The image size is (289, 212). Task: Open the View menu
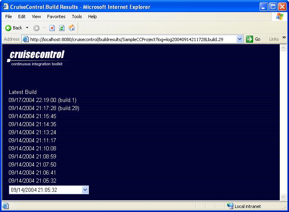[x=36, y=17]
